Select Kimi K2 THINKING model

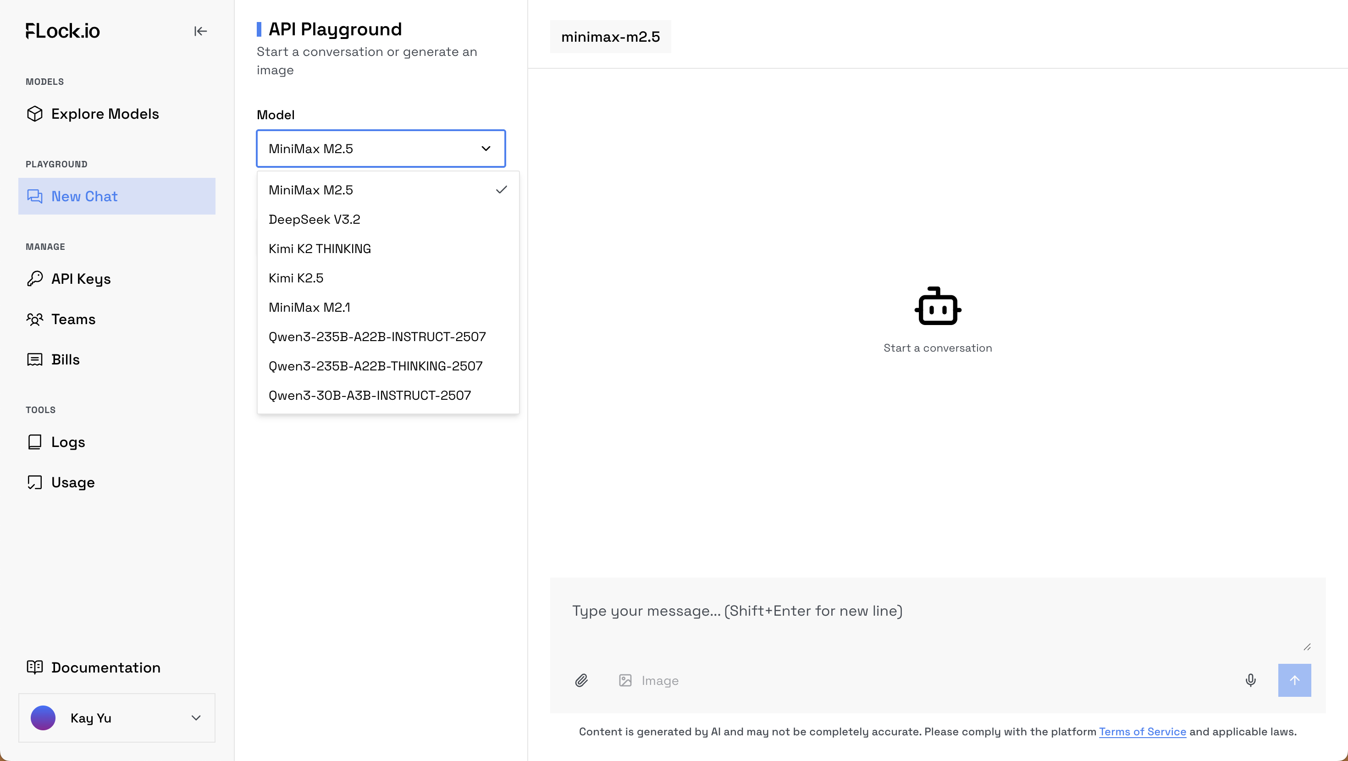point(320,248)
